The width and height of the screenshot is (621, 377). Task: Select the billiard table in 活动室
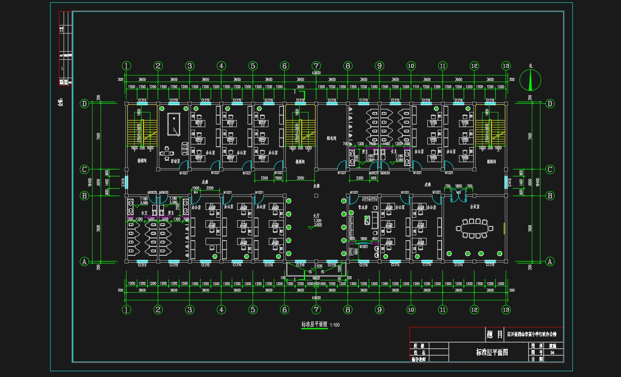pos(174,124)
